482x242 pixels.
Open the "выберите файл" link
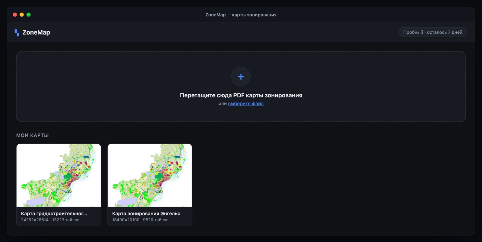pos(246,103)
